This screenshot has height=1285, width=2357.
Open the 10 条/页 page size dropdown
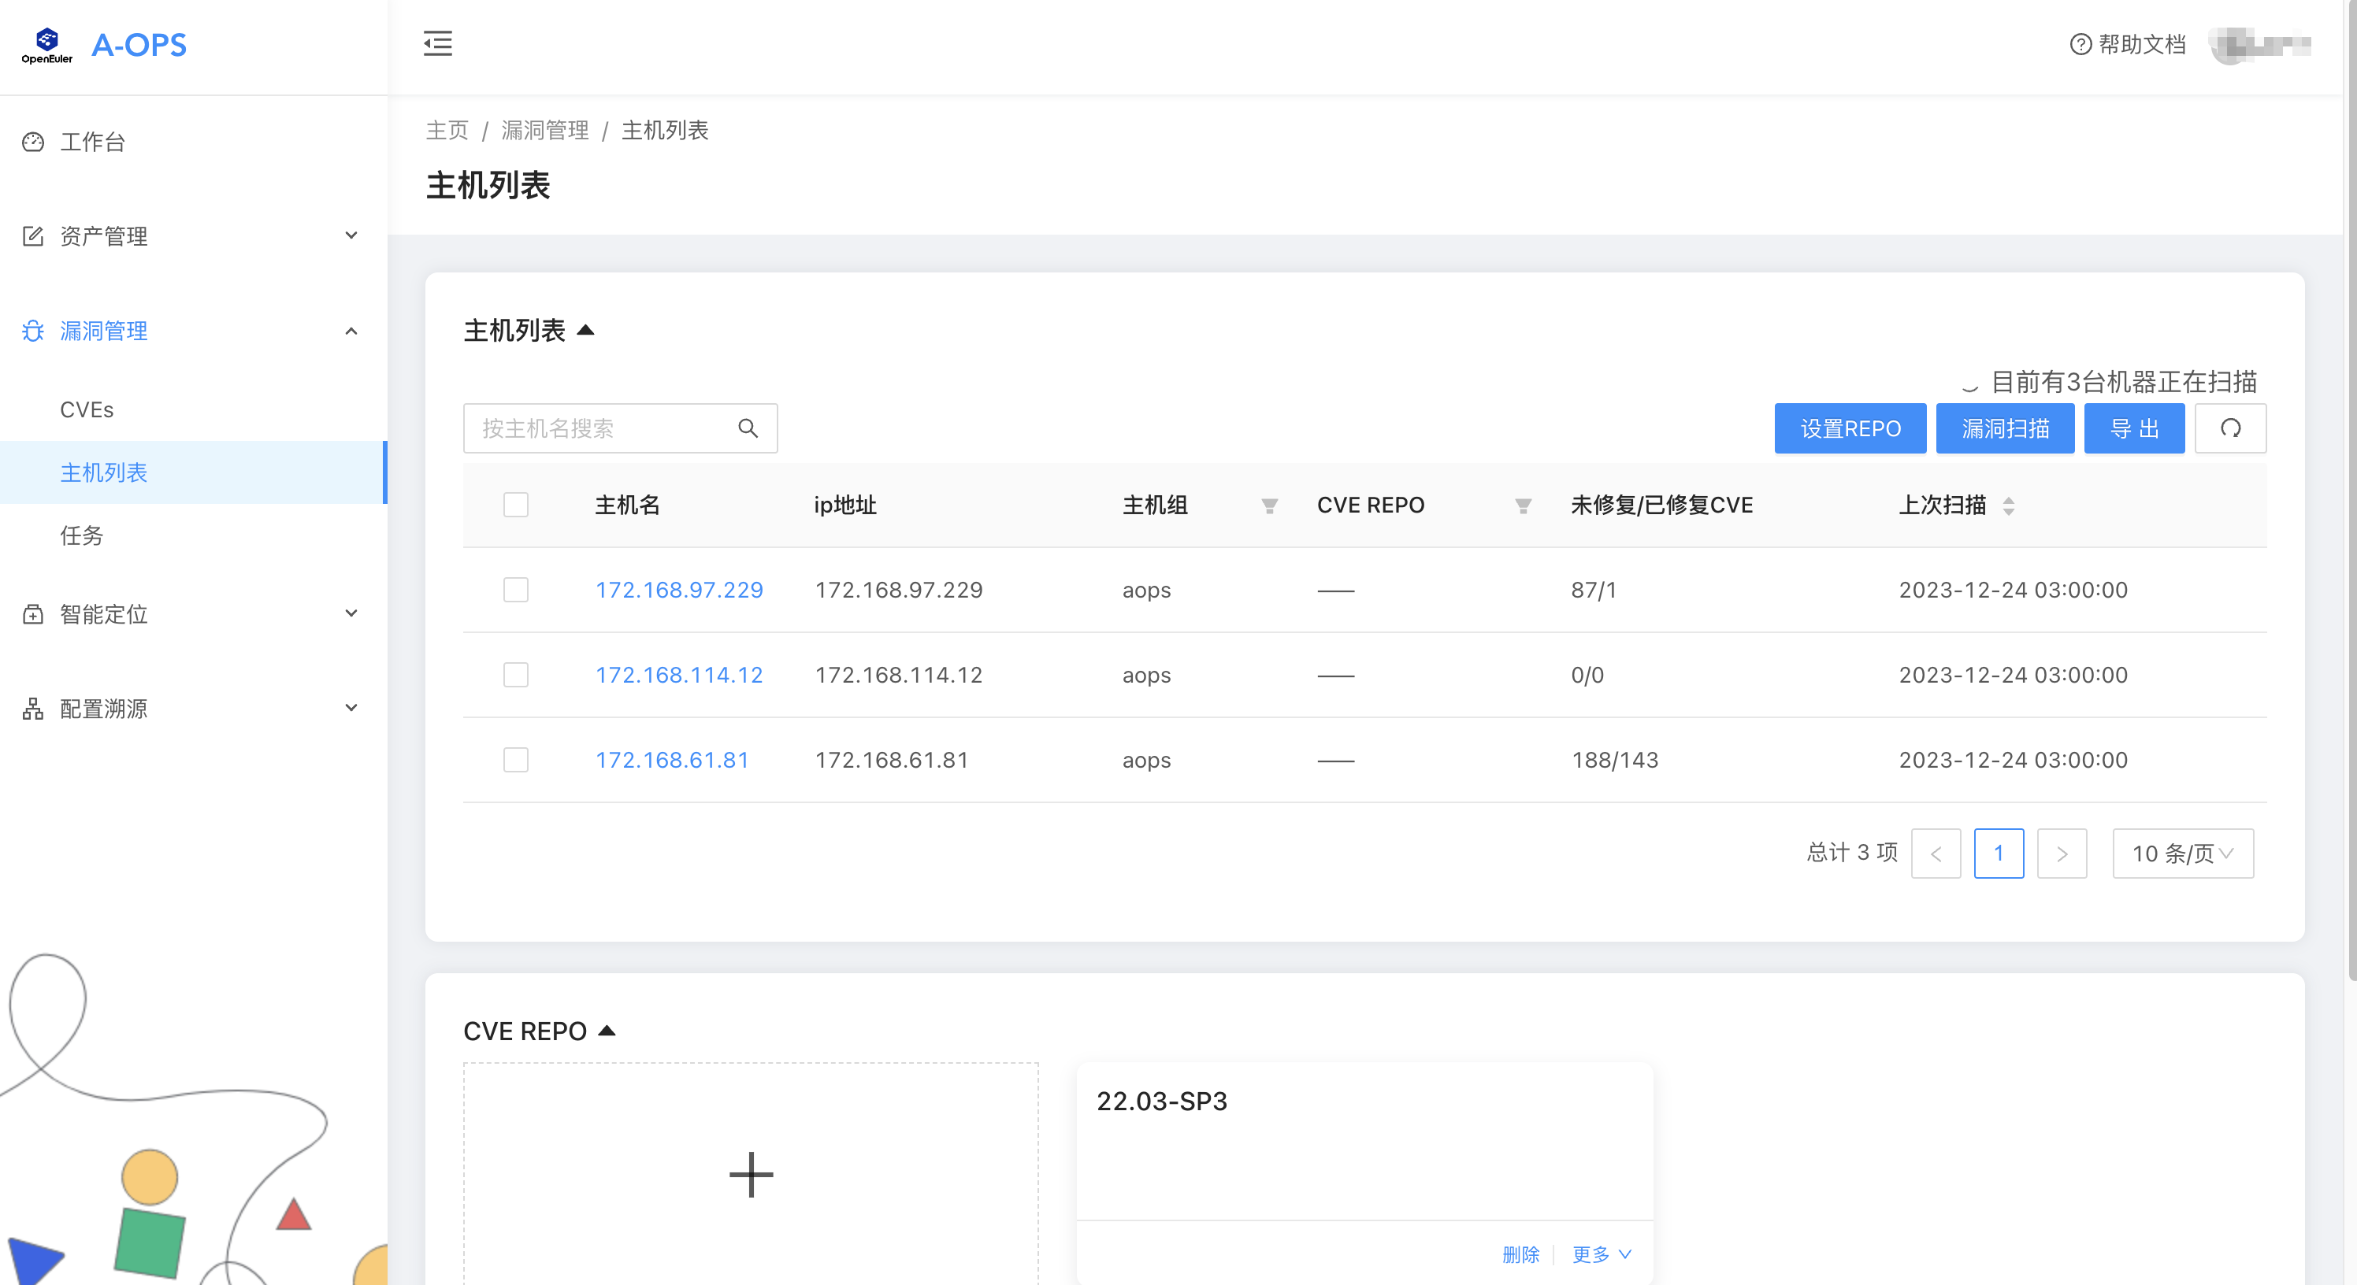(2182, 854)
